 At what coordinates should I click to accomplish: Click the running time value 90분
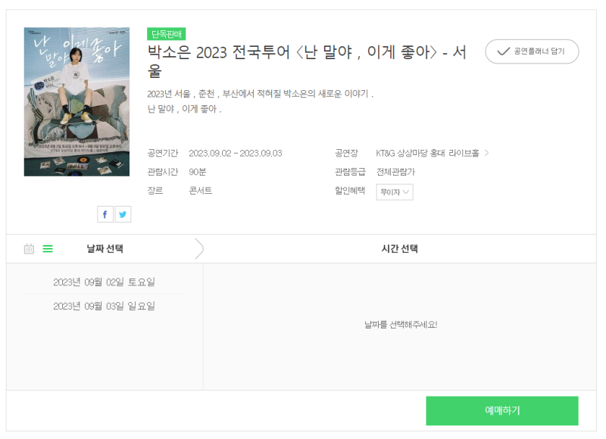198,172
